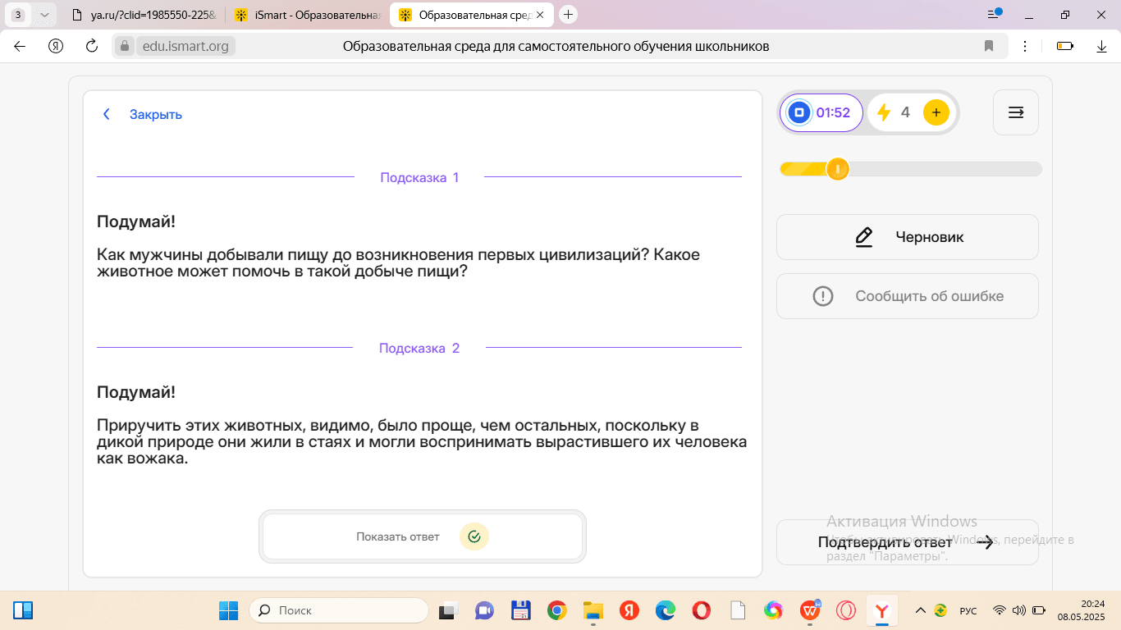Bookmark this page
The image size is (1121, 630).
(x=989, y=46)
